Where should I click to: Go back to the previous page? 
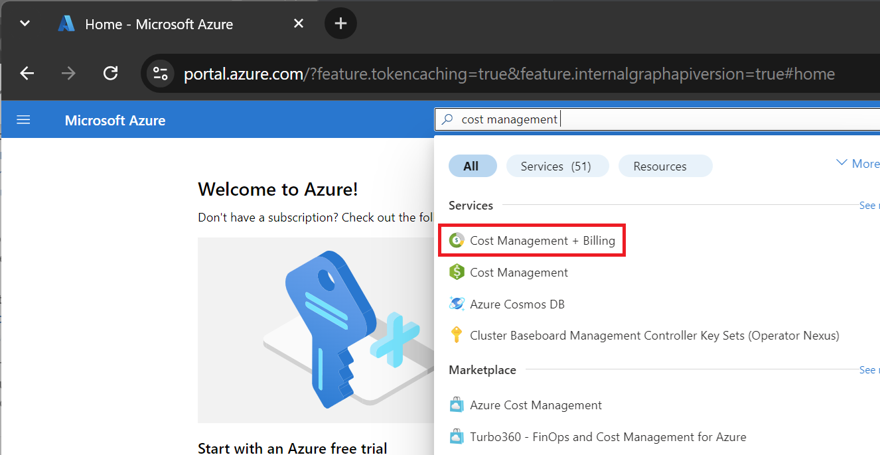coord(27,74)
